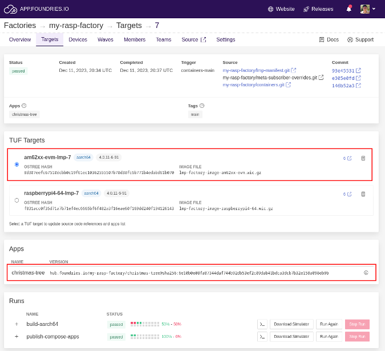Click the Foundries cloud logo
Viewport: 385px width, 351px height.
10,9
